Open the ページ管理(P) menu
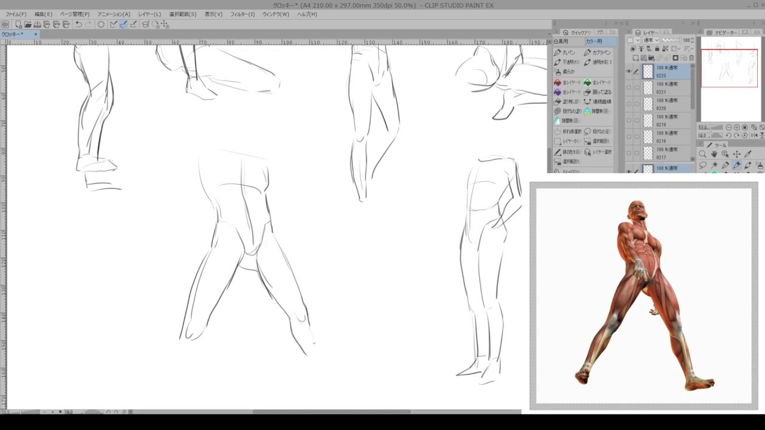 [75, 14]
